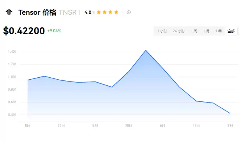Click the 1.001 y-axis label

pos(12,77)
